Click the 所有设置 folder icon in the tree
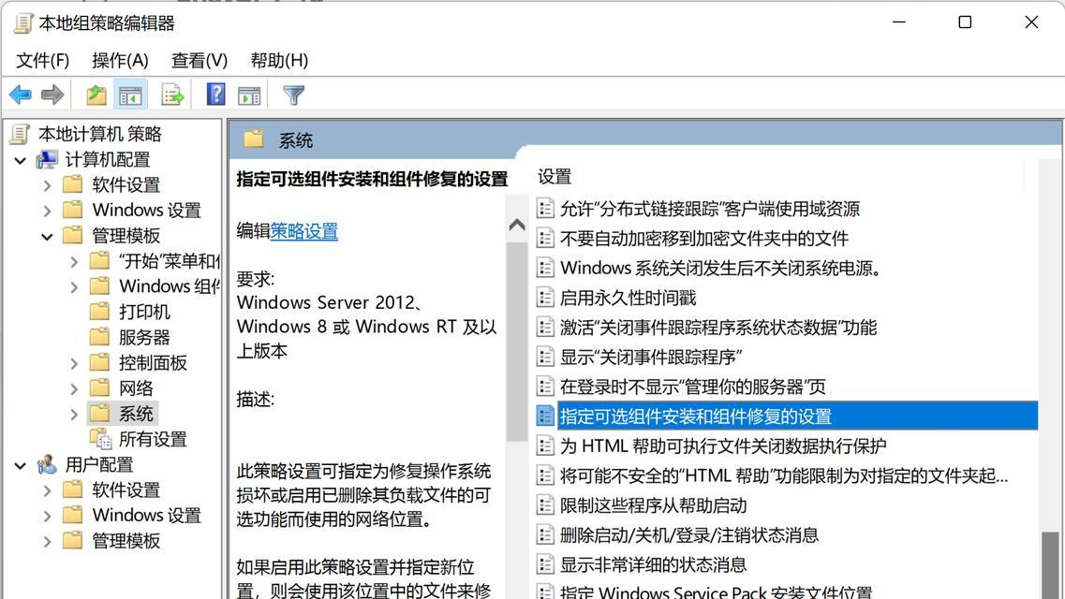This screenshot has height=599, width=1065. pyautogui.click(x=100, y=439)
